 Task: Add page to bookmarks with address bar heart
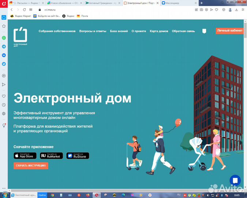pyautogui.click(x=217, y=10)
